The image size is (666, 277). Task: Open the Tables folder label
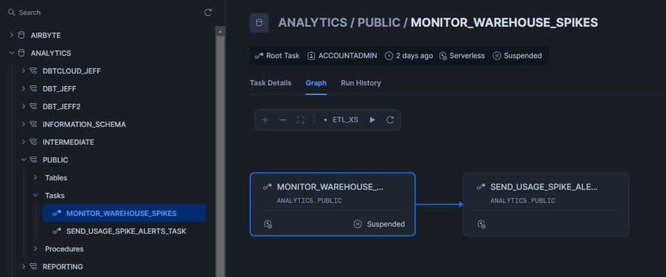point(56,178)
